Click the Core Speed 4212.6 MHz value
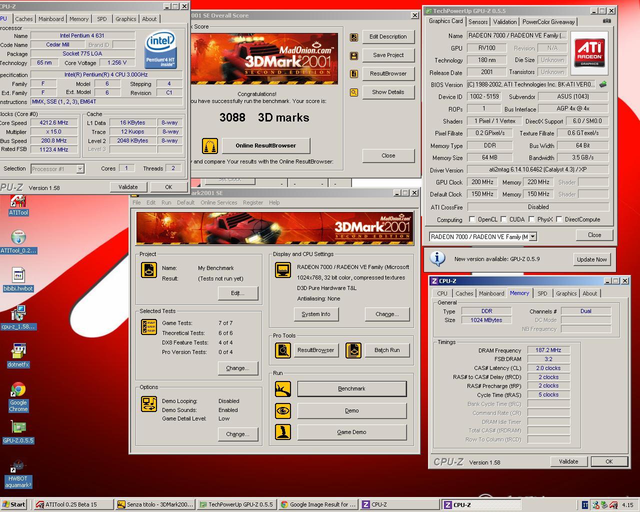The image size is (640, 512). 54,122
